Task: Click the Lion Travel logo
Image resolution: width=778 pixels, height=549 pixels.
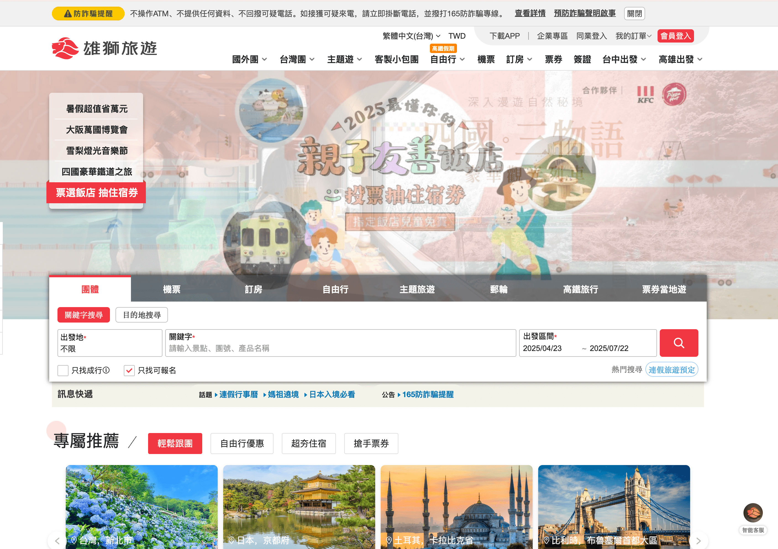Action: (x=104, y=48)
